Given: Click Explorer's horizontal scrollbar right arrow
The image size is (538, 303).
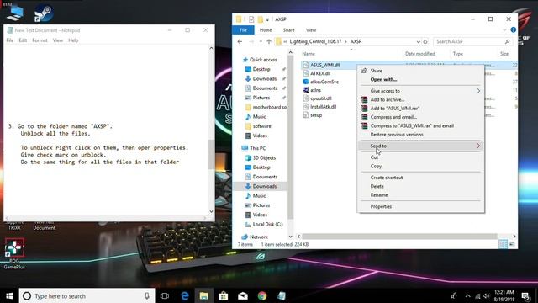Looking at the screenshot, I should 514,237.
